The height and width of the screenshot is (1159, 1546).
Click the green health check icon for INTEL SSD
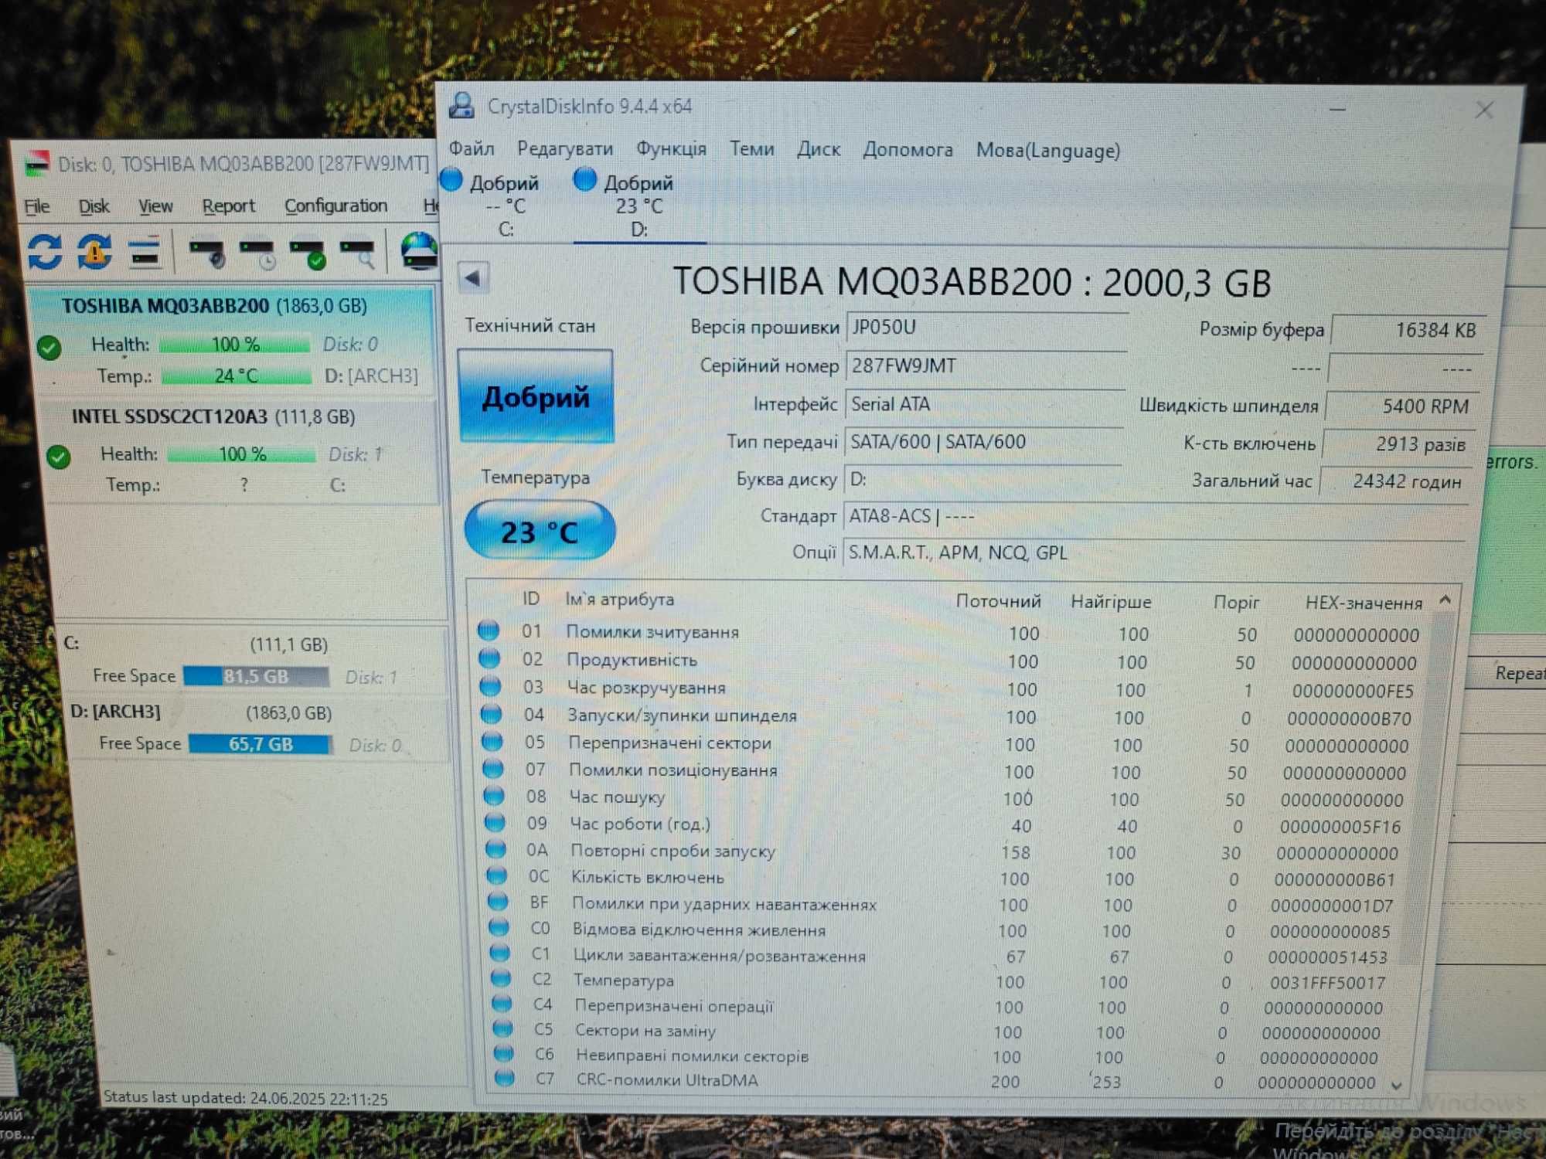[x=59, y=457]
